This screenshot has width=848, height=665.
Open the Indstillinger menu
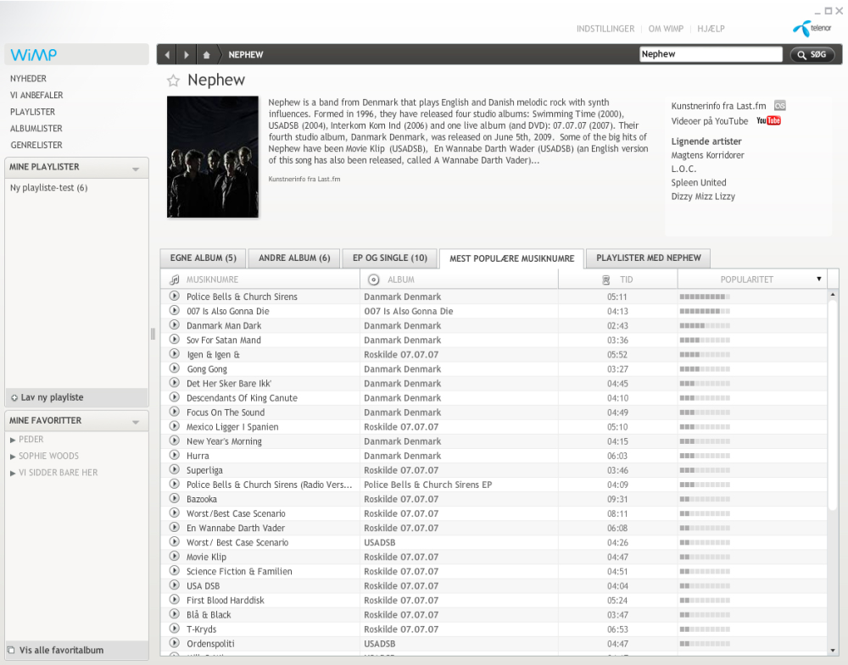click(x=605, y=29)
